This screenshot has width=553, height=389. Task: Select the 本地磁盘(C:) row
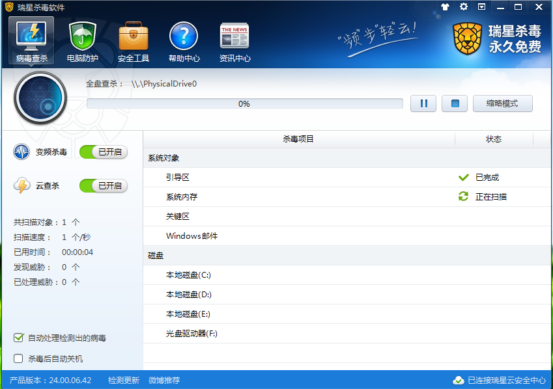(x=347, y=275)
